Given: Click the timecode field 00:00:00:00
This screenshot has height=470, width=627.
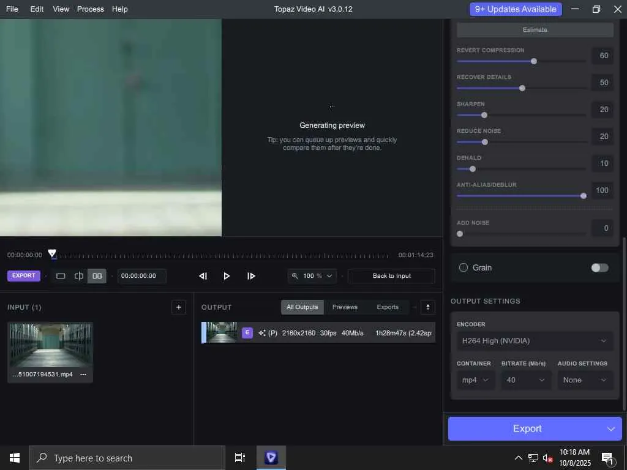Looking at the screenshot, I should [141, 276].
